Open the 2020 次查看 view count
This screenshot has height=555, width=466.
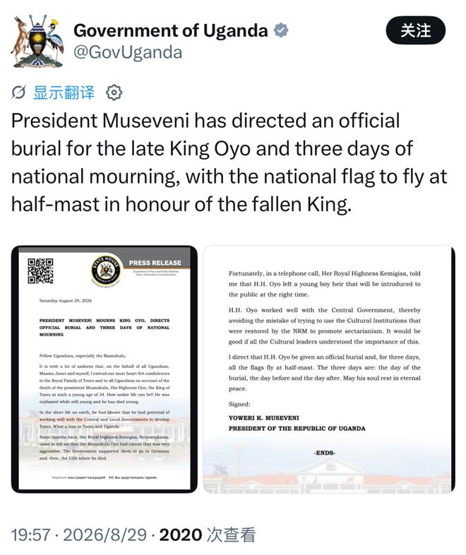coord(208,535)
